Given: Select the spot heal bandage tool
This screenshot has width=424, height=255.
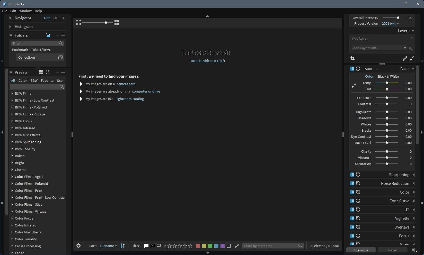Looking at the screenshot, I should (x=405, y=58).
